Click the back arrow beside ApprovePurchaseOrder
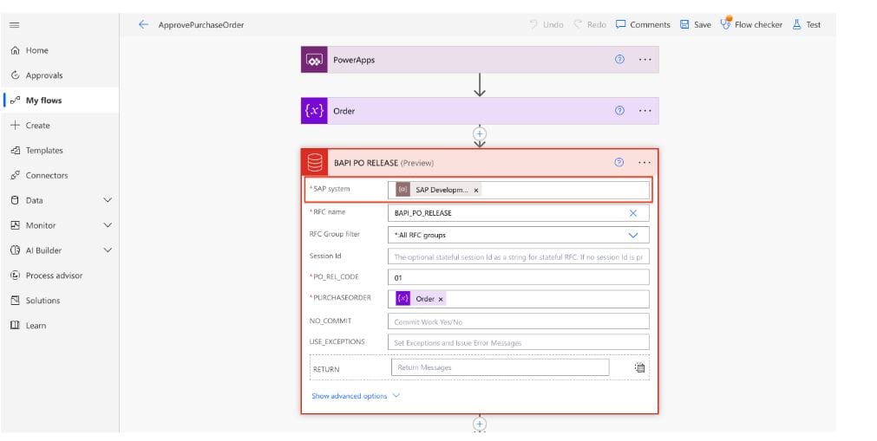Screen dimensions: 877x441 click(x=143, y=24)
